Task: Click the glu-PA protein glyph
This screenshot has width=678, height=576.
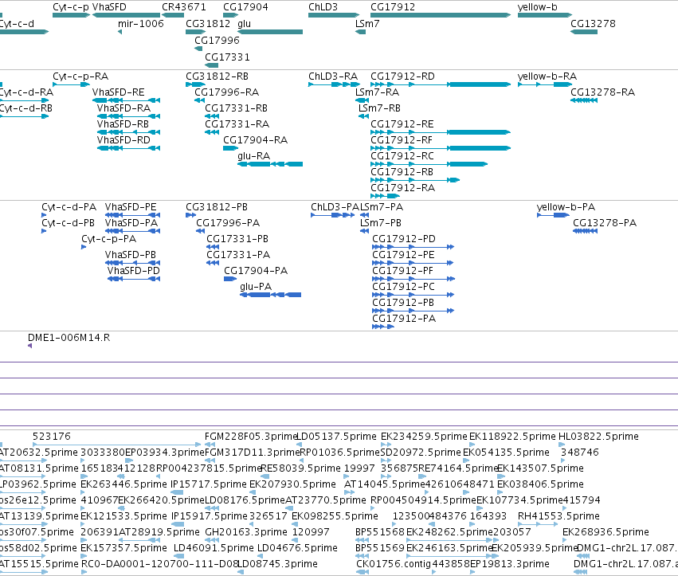Action: click(x=270, y=295)
